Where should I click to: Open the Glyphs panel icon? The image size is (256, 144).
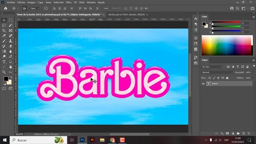coord(196,30)
